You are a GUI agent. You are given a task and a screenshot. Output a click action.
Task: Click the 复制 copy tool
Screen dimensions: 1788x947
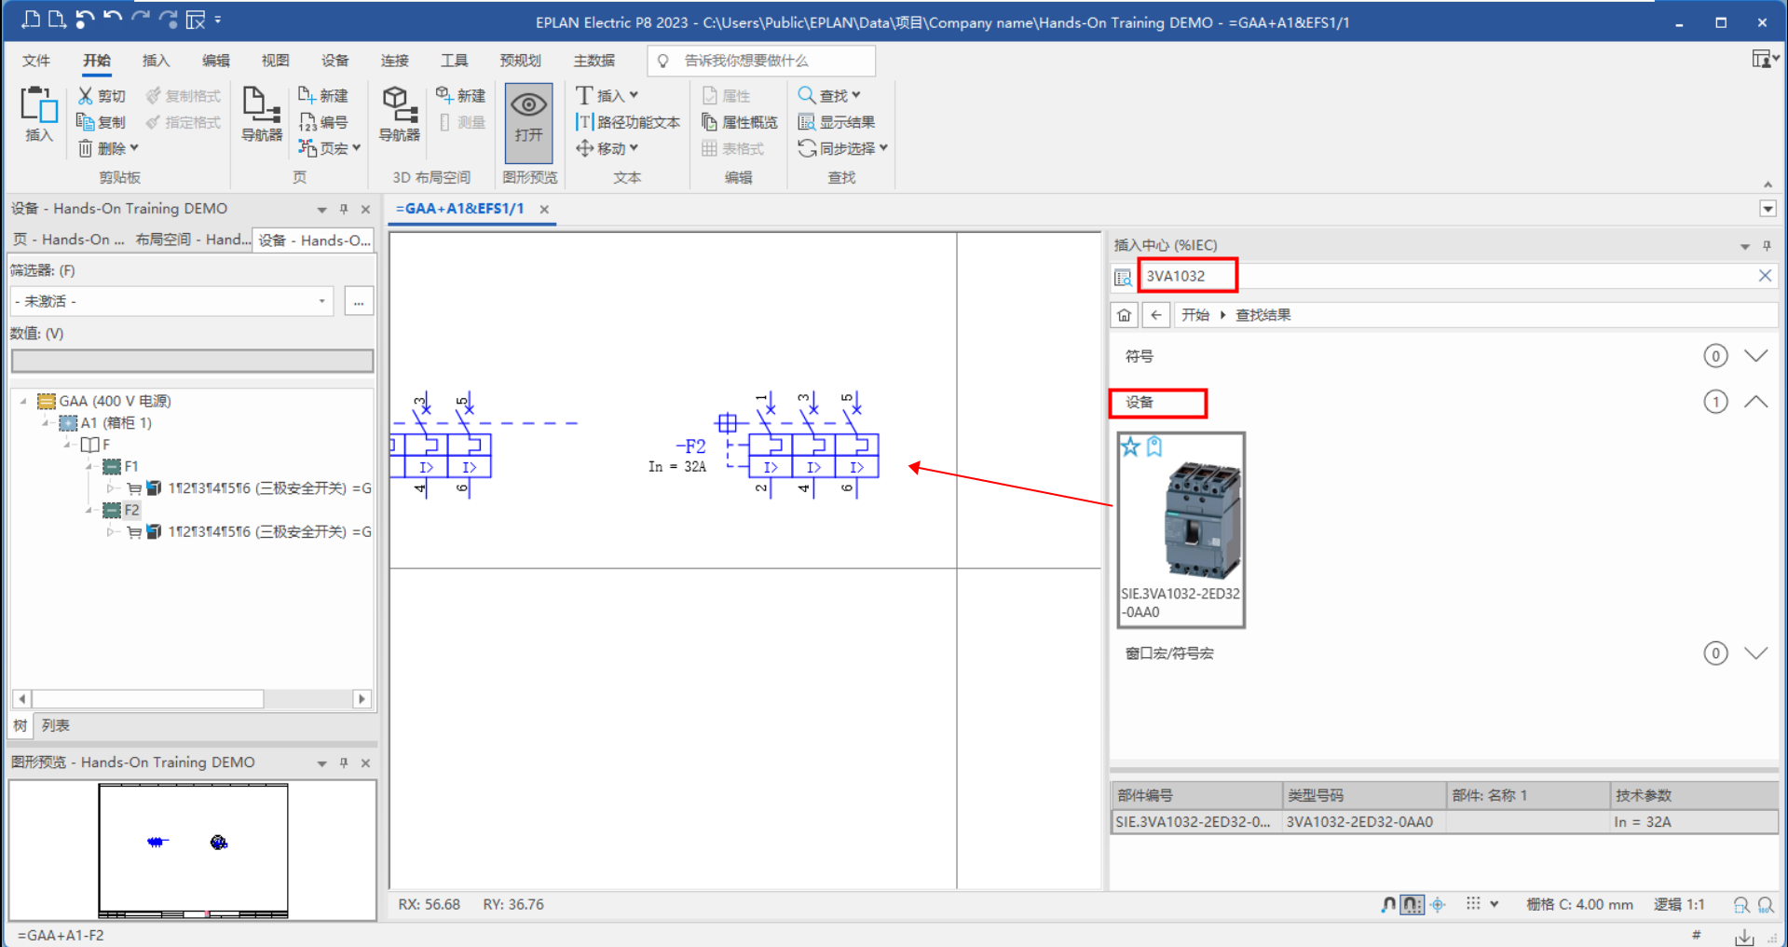click(102, 122)
